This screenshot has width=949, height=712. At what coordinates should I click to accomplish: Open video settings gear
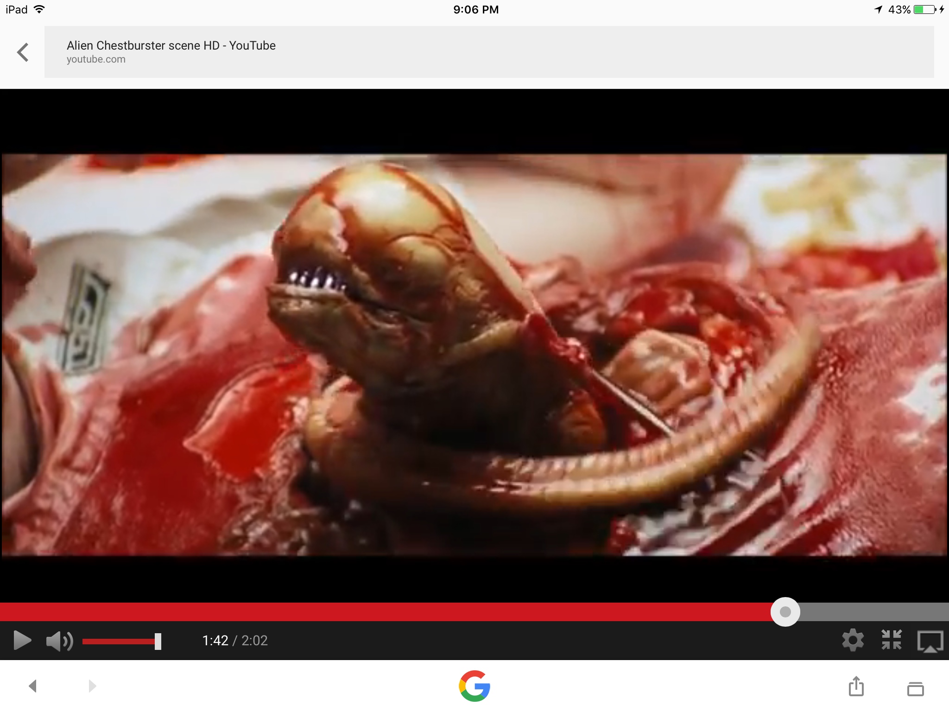tap(853, 641)
